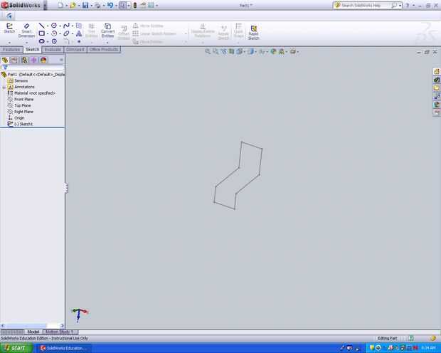The height and width of the screenshot is (353, 441).
Task: Open the Rectangle tool dropdown arrow
Action: [47, 33]
